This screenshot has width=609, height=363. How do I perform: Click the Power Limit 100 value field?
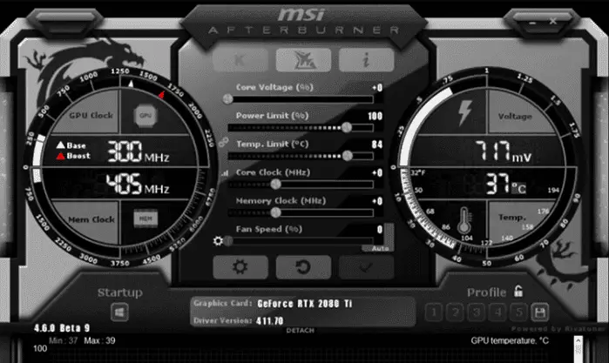pyautogui.click(x=376, y=116)
